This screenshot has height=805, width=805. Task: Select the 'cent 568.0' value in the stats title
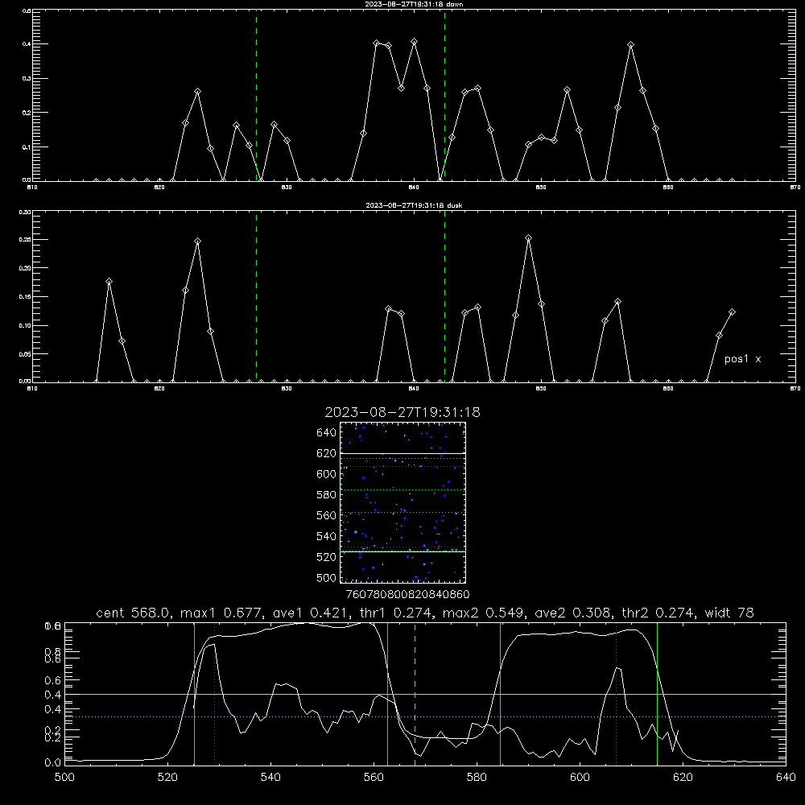click(133, 613)
